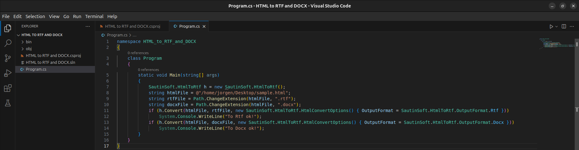Open the Extensions view icon

(x=8, y=88)
